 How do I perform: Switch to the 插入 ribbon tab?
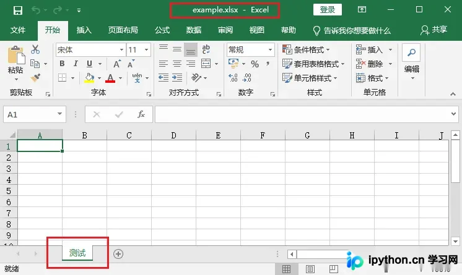pyautogui.click(x=84, y=30)
